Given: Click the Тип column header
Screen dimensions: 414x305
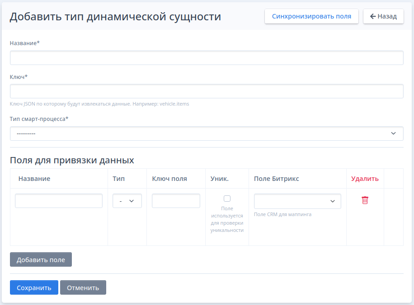Looking at the screenshot, I should (119, 179).
